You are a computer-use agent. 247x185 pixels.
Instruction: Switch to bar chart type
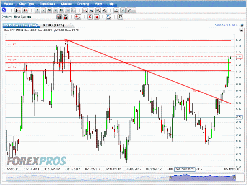[x=17, y=11]
